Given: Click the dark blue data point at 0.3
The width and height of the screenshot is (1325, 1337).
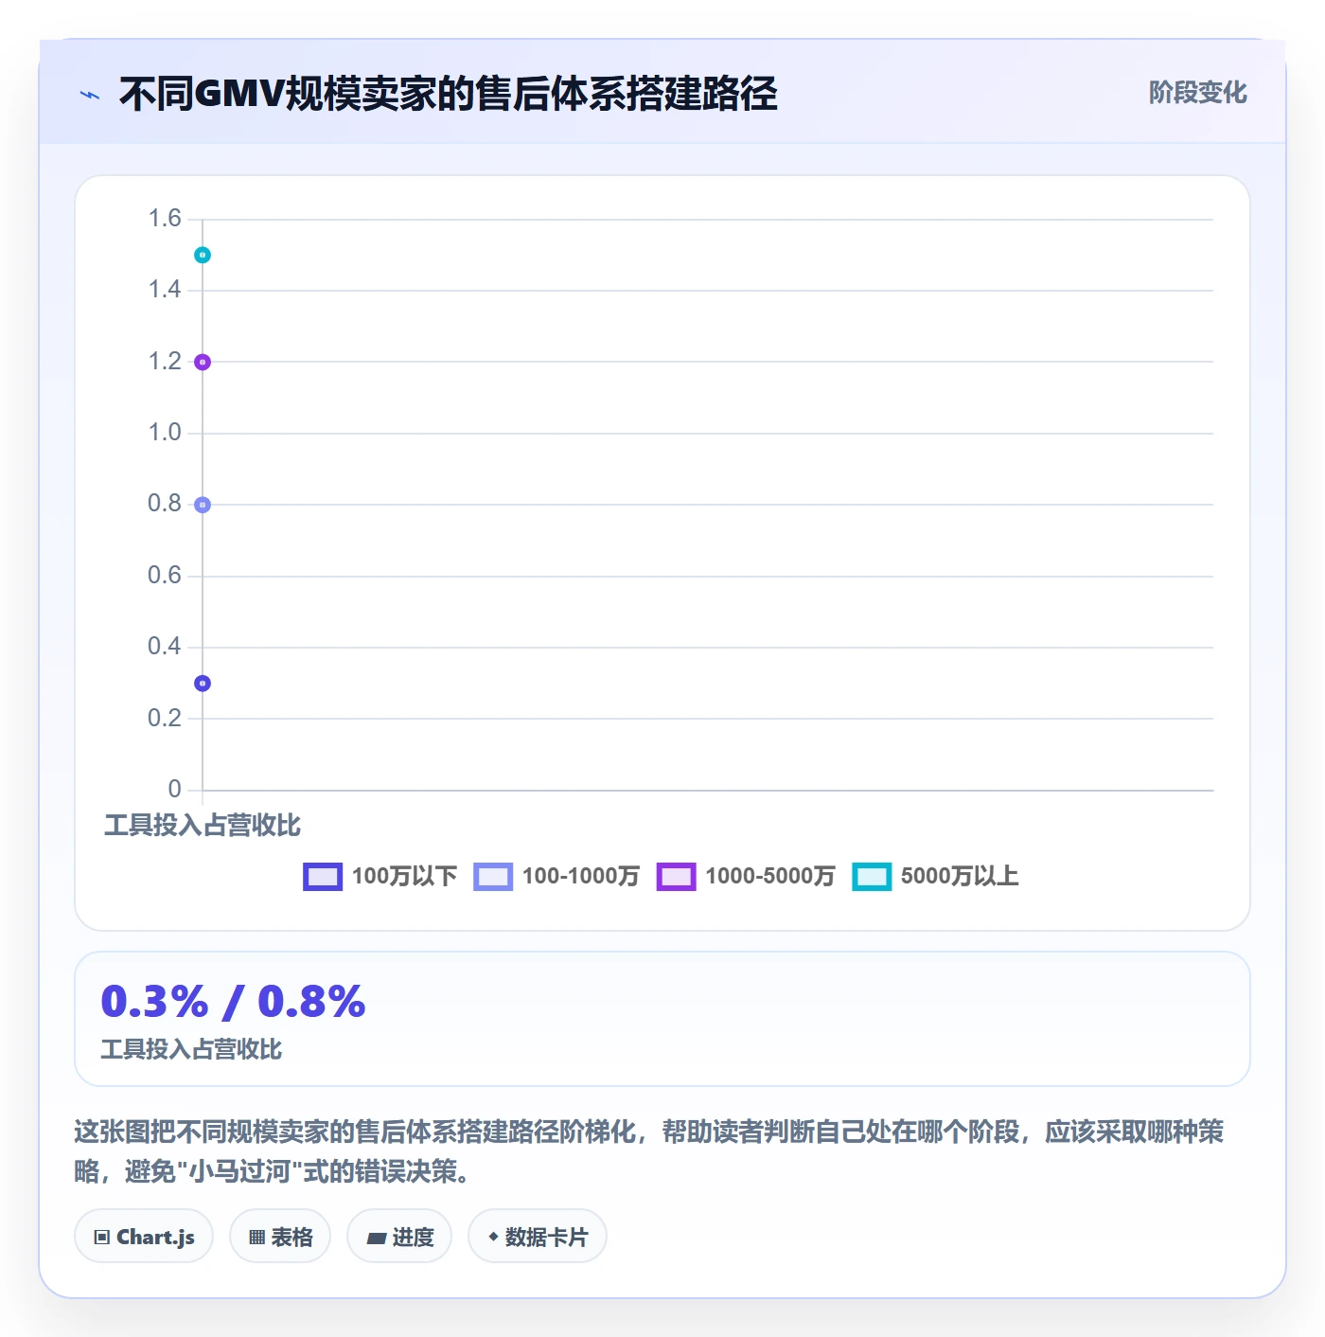Looking at the screenshot, I should [x=203, y=683].
